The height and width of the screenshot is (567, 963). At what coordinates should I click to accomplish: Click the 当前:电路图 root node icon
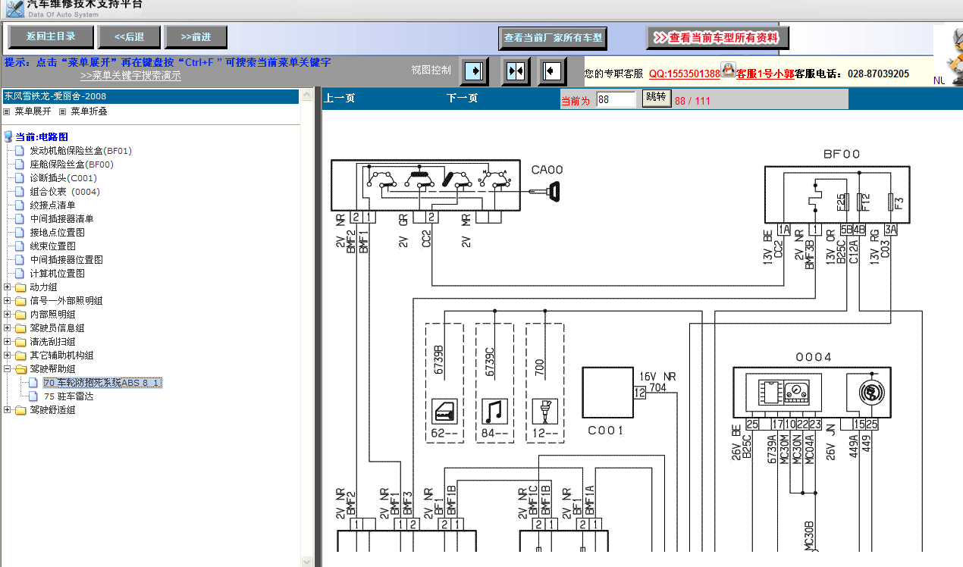[x=8, y=136]
